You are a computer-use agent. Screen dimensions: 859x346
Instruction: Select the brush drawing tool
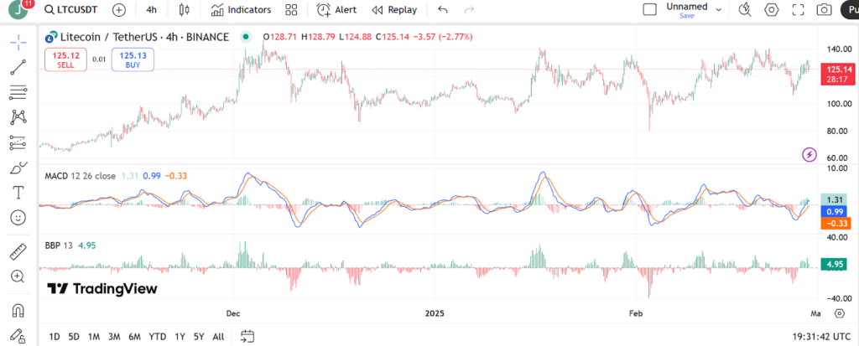(18, 168)
